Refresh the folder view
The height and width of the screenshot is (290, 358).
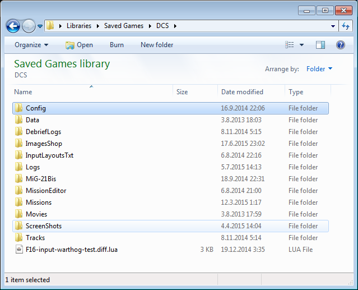coord(346,26)
